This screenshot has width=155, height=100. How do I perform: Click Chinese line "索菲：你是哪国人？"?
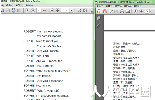pos(124,72)
